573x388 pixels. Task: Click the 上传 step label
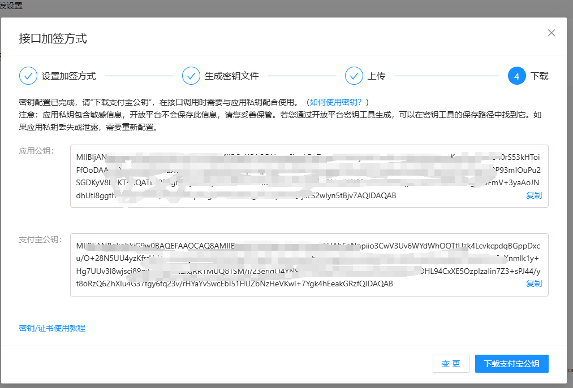[x=376, y=76]
